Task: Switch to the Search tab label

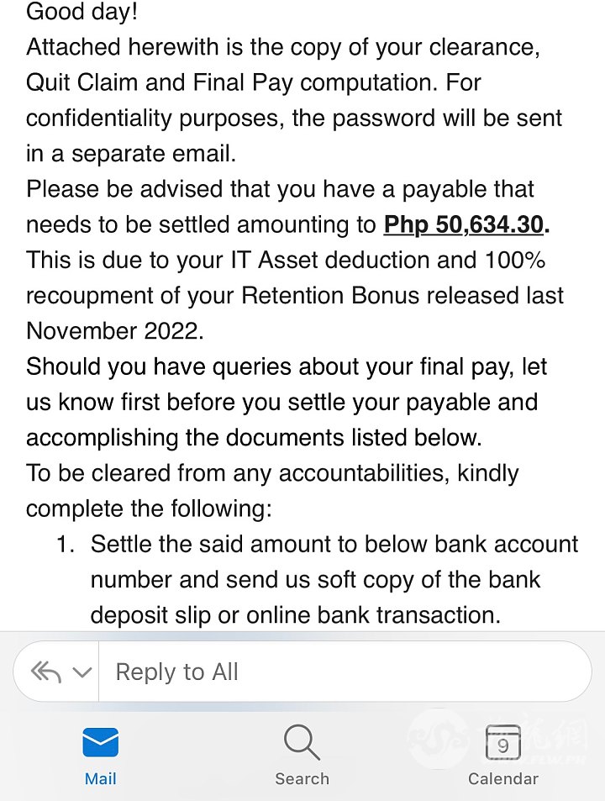Action: click(x=302, y=779)
